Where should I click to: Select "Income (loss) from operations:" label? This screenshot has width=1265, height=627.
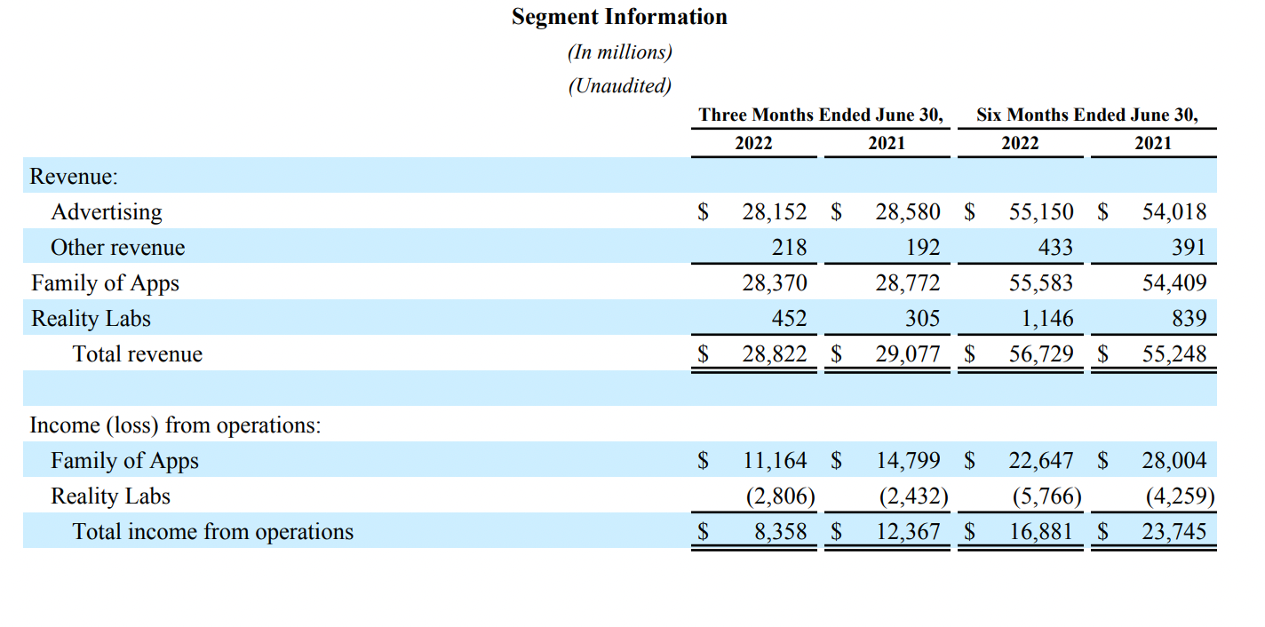pos(175,425)
